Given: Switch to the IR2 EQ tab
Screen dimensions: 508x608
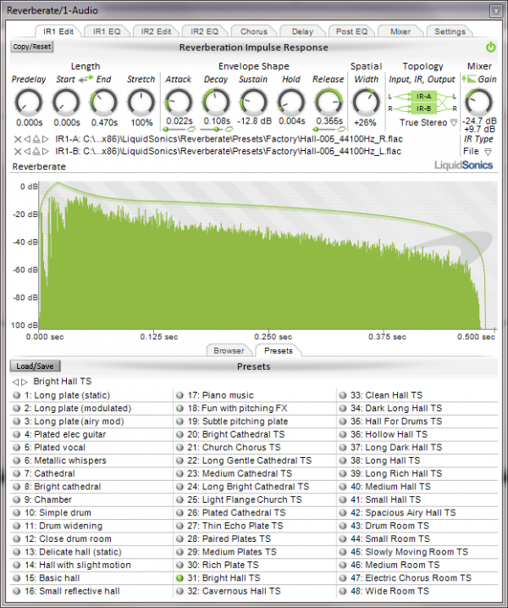Looking at the screenshot, I should coord(204,31).
